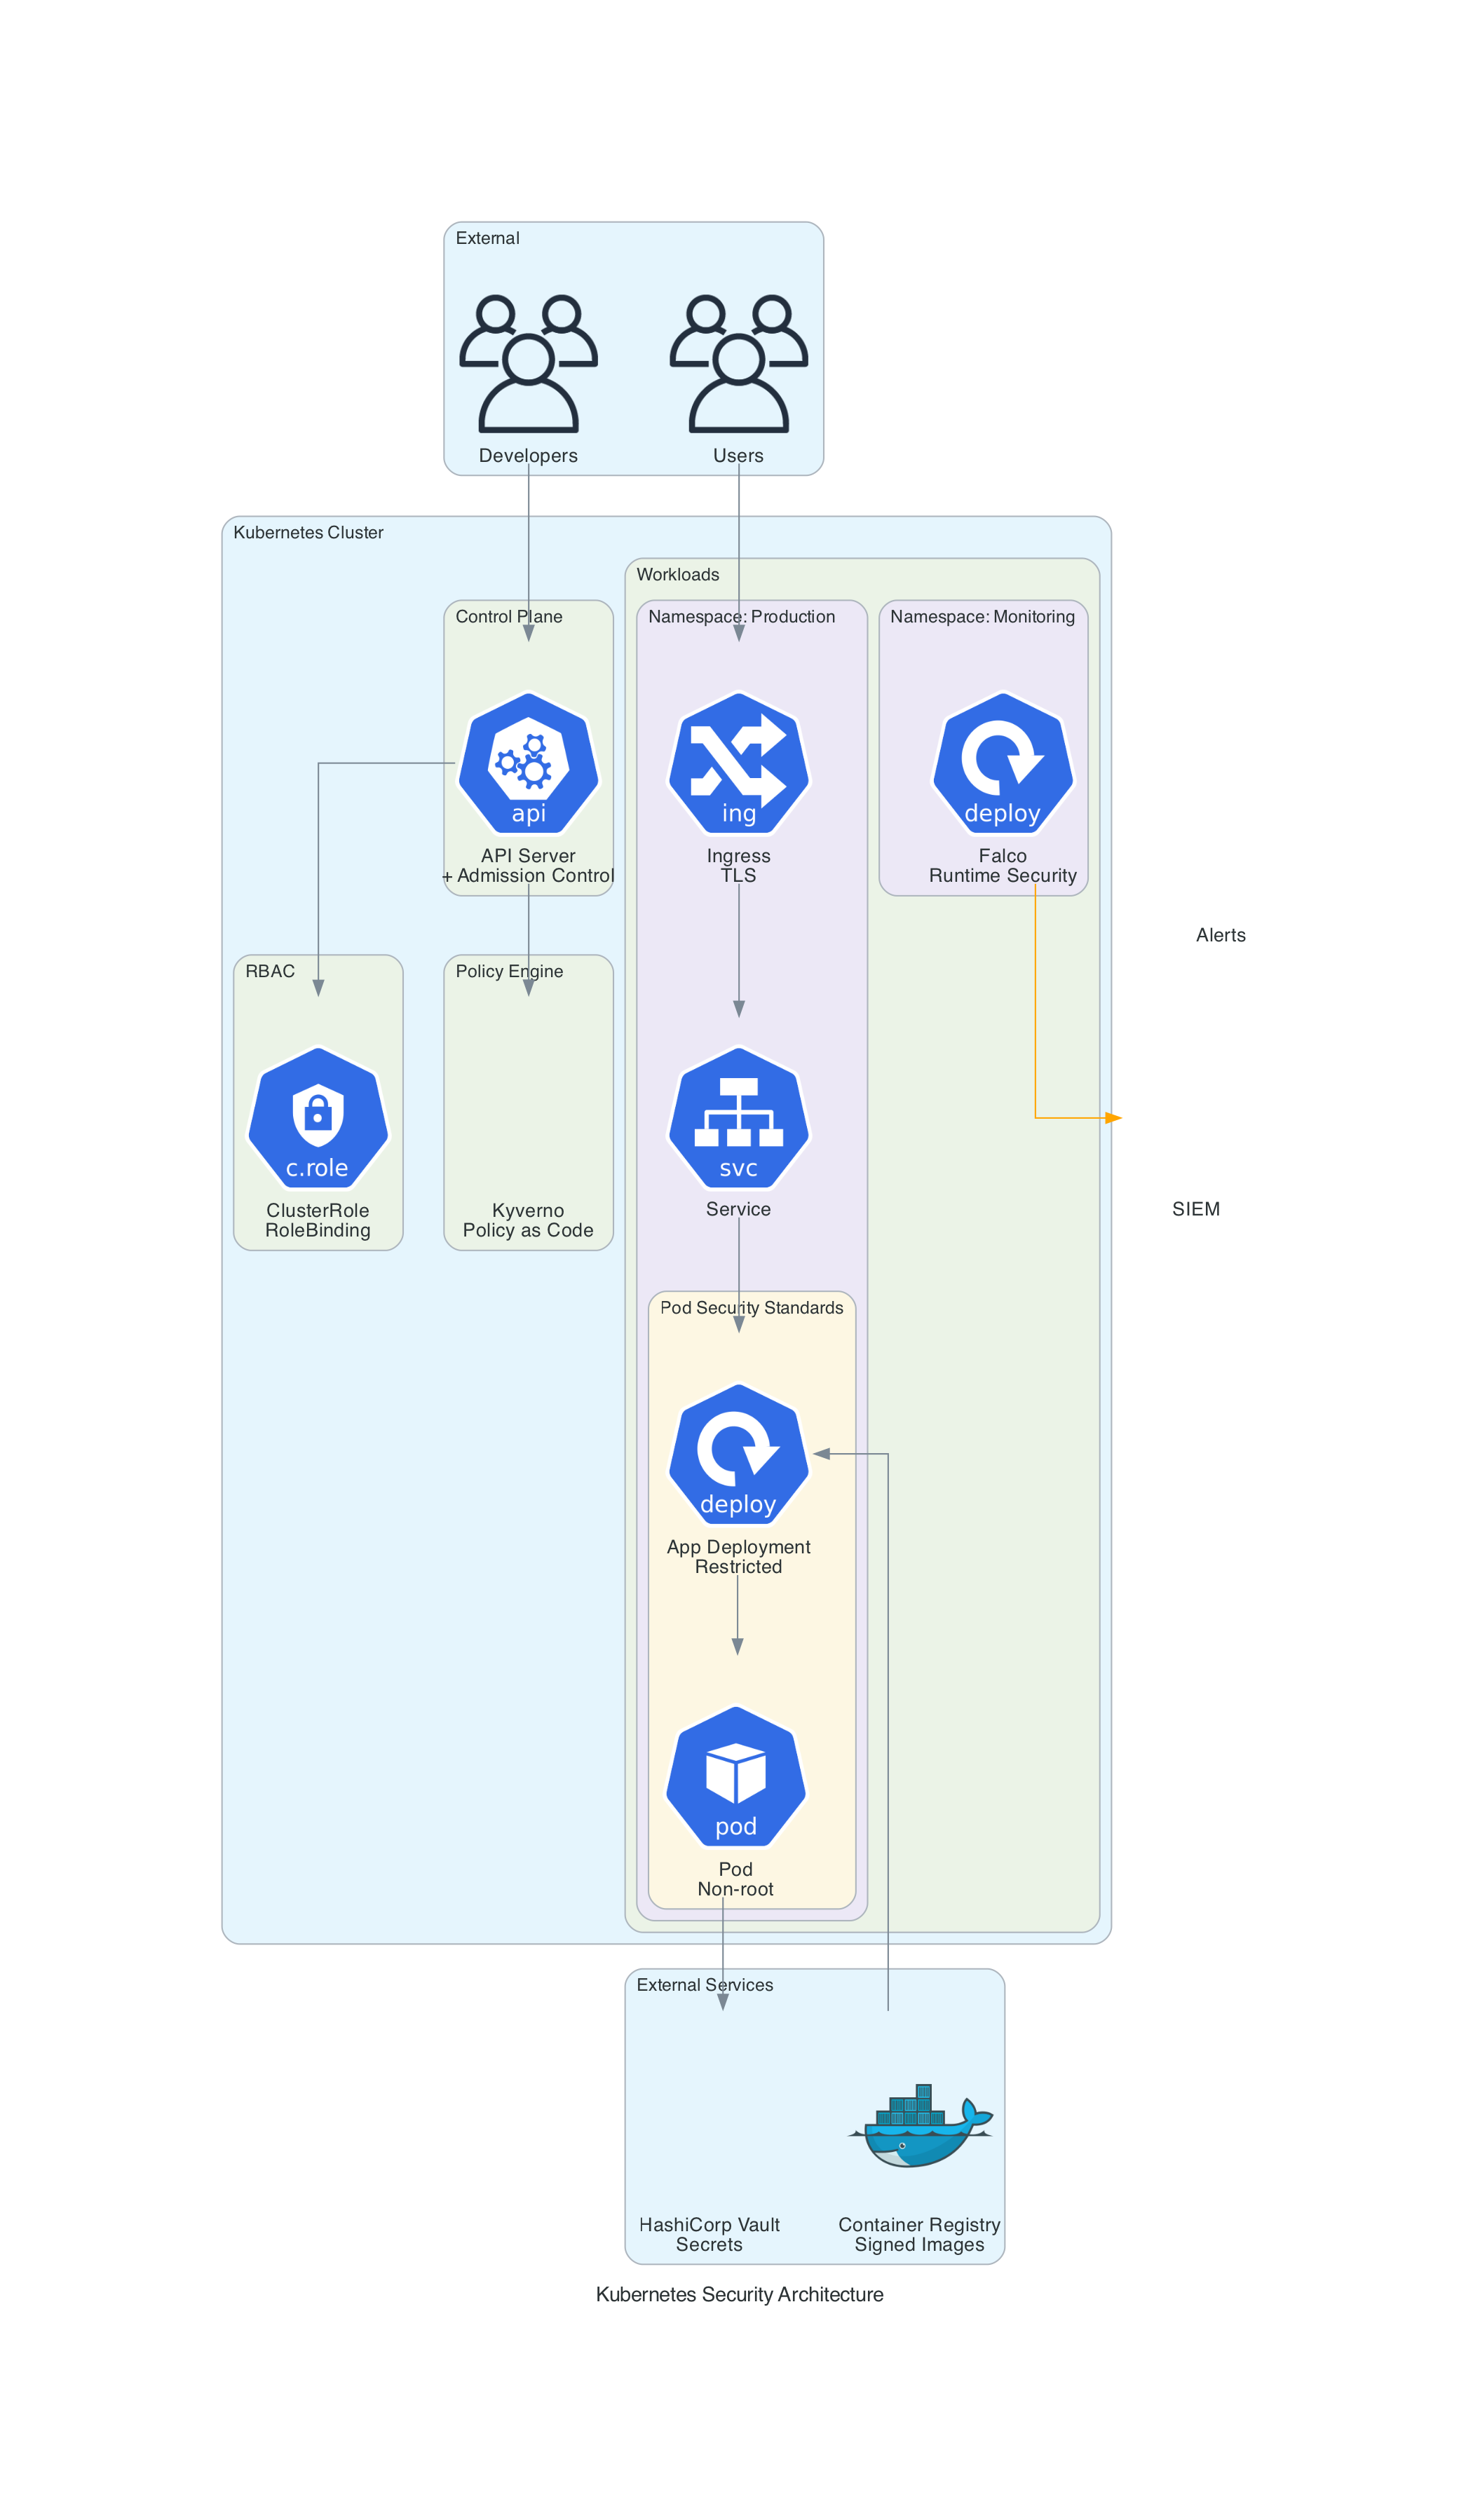Open the App Deployment Restricted icon
The height and width of the screenshot is (2520, 1480).
click(x=738, y=1458)
